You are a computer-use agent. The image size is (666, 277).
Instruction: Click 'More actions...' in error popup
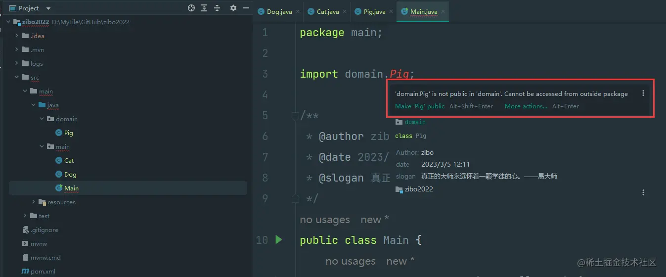click(526, 106)
